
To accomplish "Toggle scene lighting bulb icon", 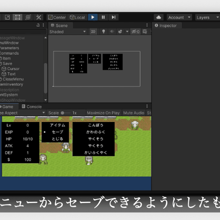I will 103,32.
